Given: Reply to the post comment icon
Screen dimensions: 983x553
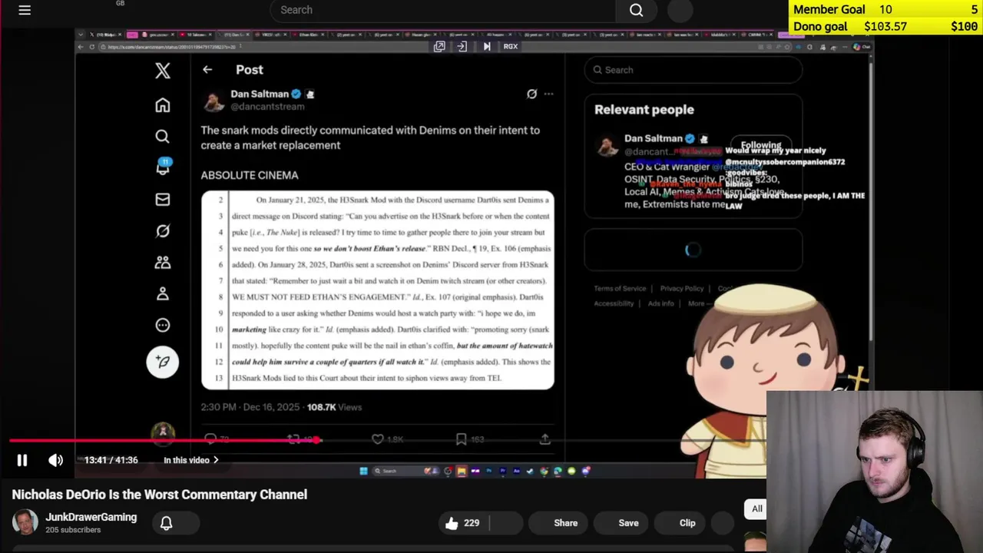Looking at the screenshot, I should point(210,439).
